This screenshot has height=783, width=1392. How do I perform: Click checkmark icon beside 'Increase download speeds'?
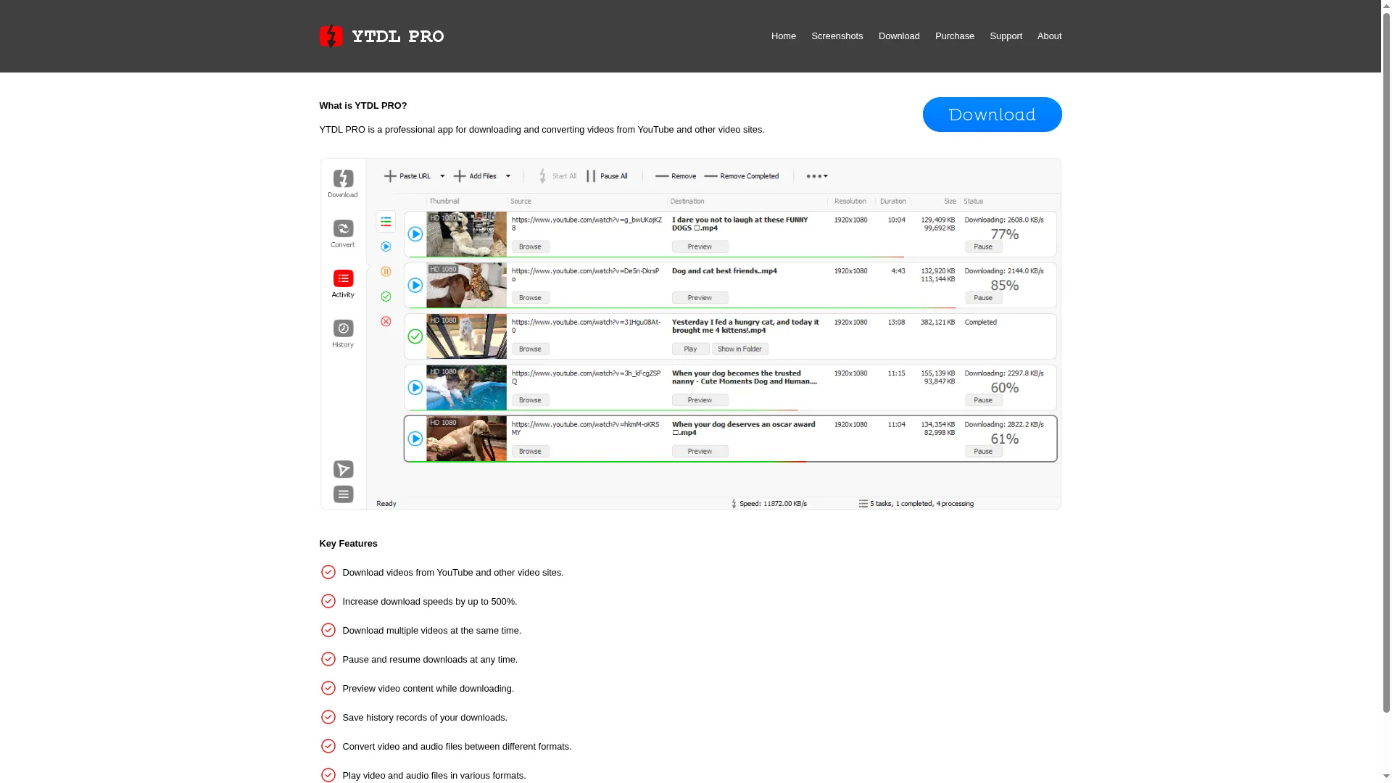(328, 601)
